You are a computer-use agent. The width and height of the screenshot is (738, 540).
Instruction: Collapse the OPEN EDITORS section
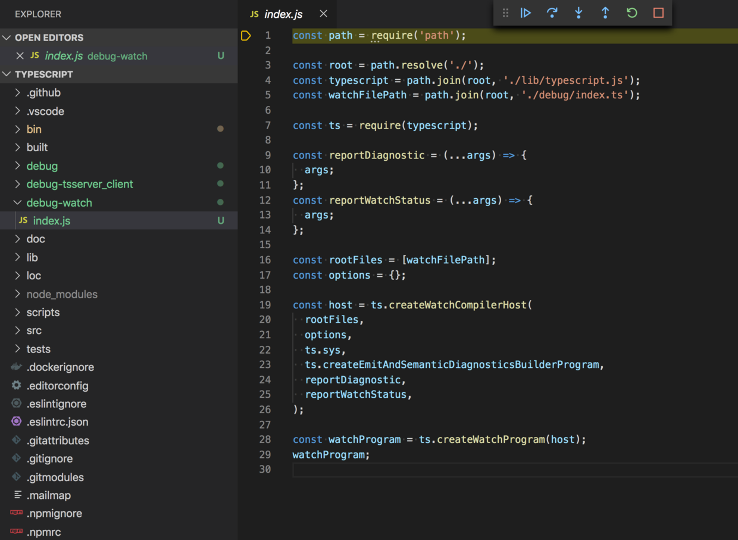(6, 37)
